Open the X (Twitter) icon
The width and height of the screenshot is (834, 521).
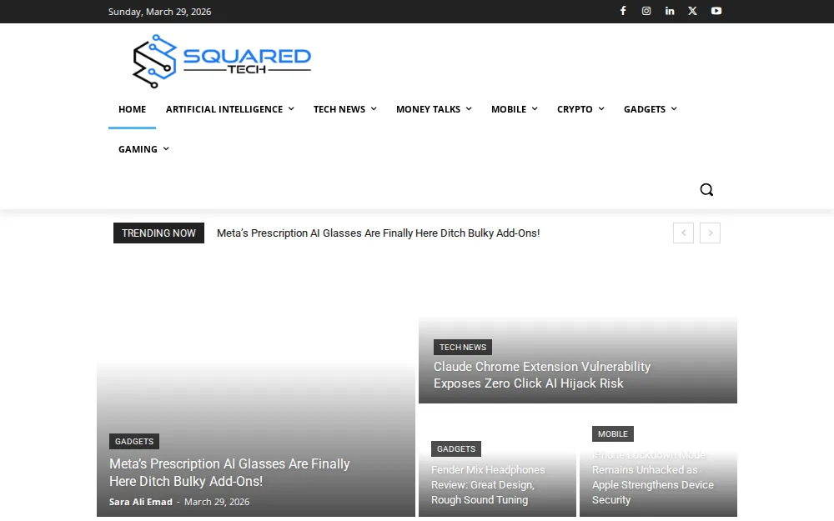692,11
